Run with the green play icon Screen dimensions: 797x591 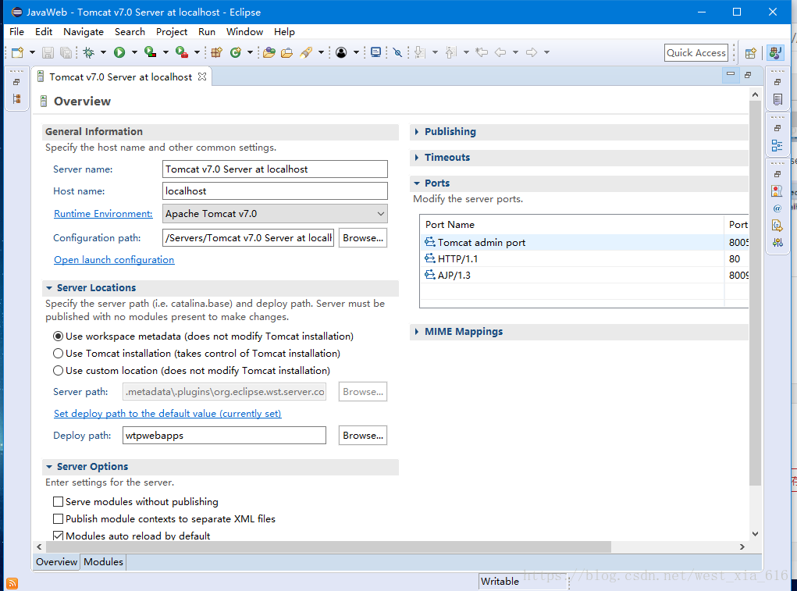119,52
